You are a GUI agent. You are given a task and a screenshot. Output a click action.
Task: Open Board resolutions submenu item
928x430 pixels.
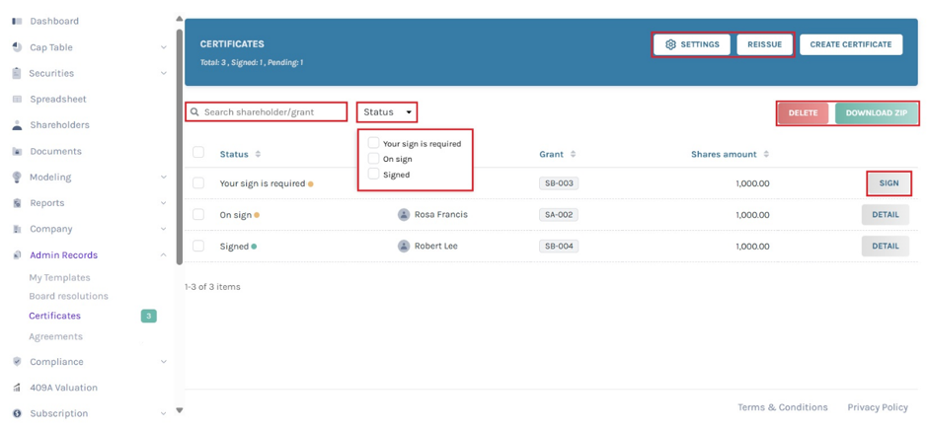pos(69,296)
